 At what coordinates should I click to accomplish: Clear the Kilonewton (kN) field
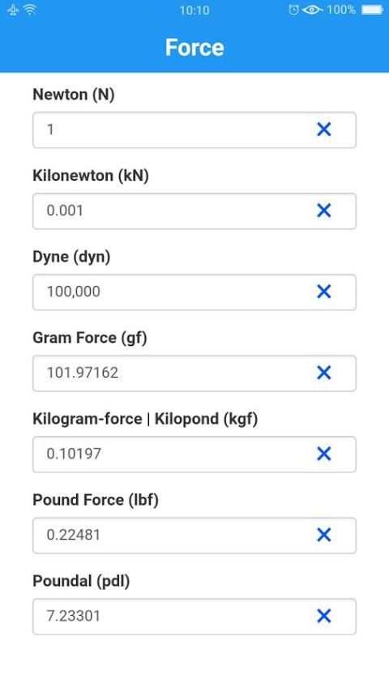click(323, 211)
